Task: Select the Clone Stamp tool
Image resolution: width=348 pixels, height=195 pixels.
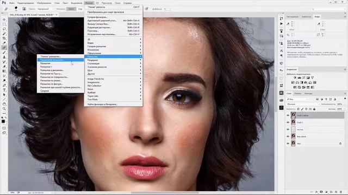Action: pyautogui.click(x=4, y=57)
